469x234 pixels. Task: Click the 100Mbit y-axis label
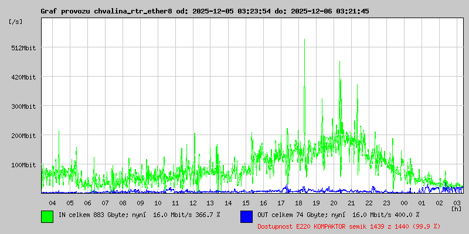(x=23, y=165)
